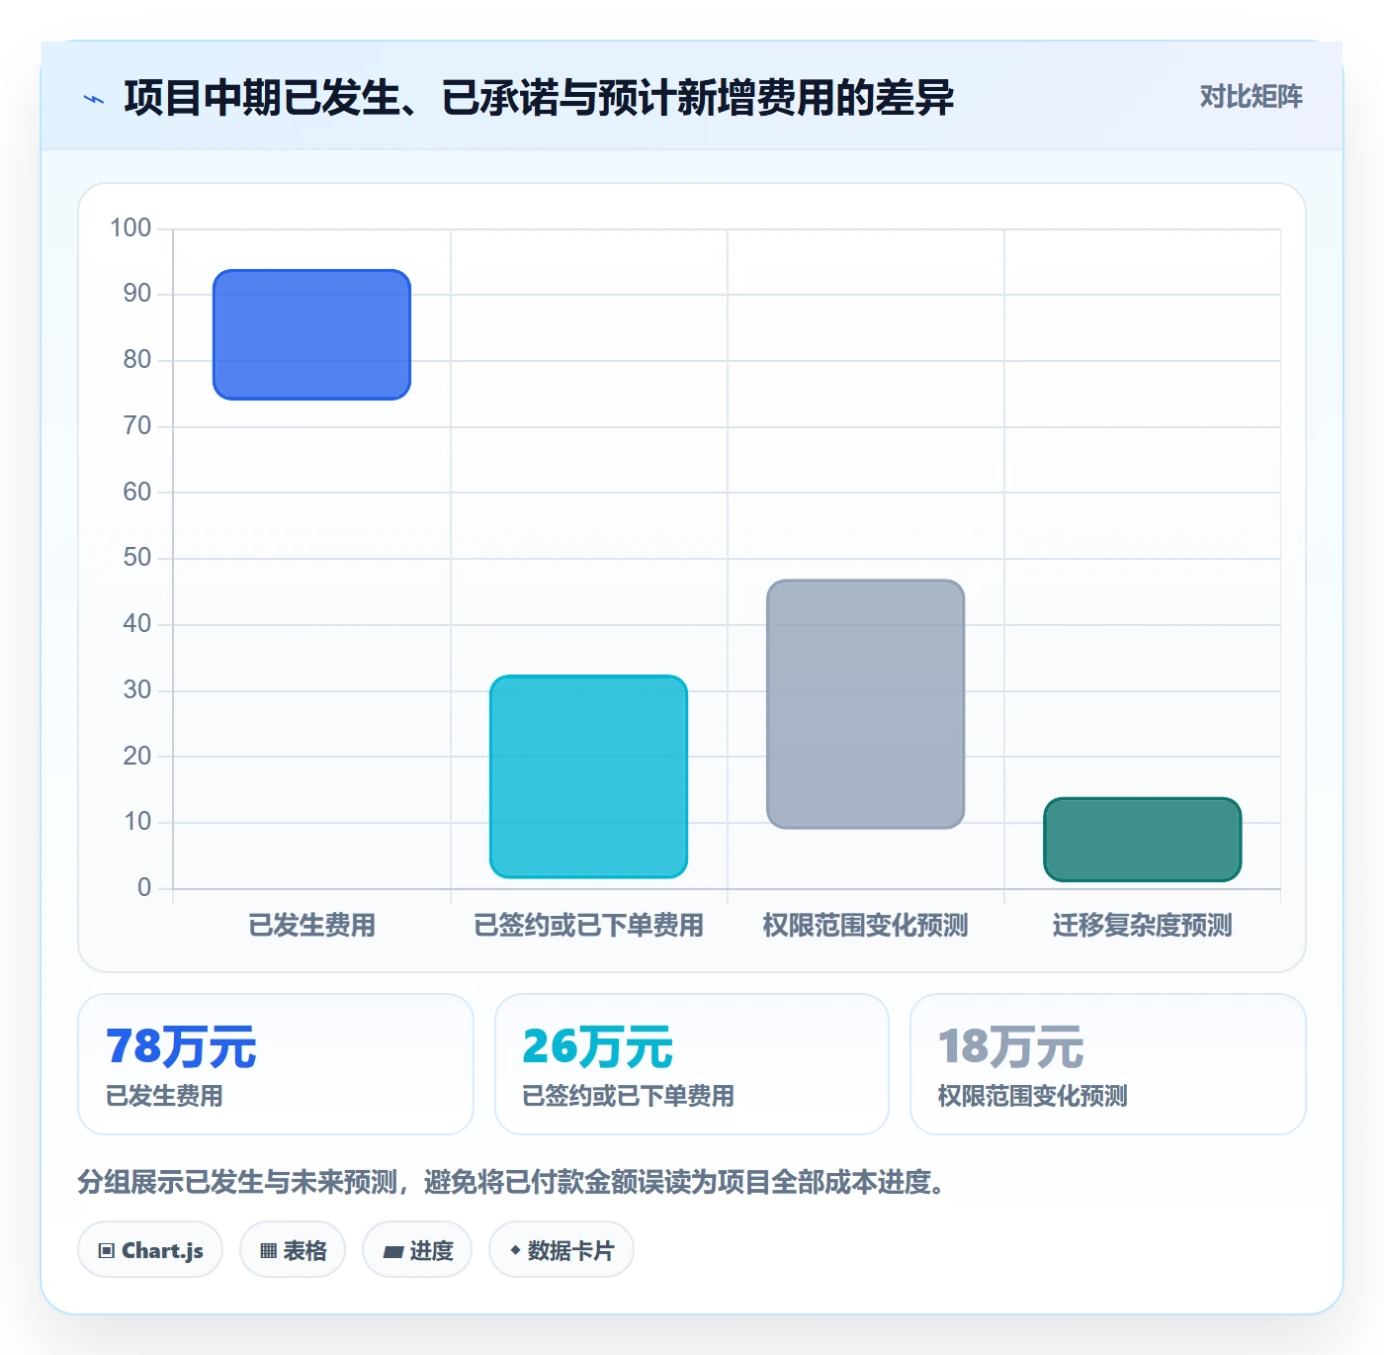Click the gray 权限范围变化预测 bar

[865, 704]
